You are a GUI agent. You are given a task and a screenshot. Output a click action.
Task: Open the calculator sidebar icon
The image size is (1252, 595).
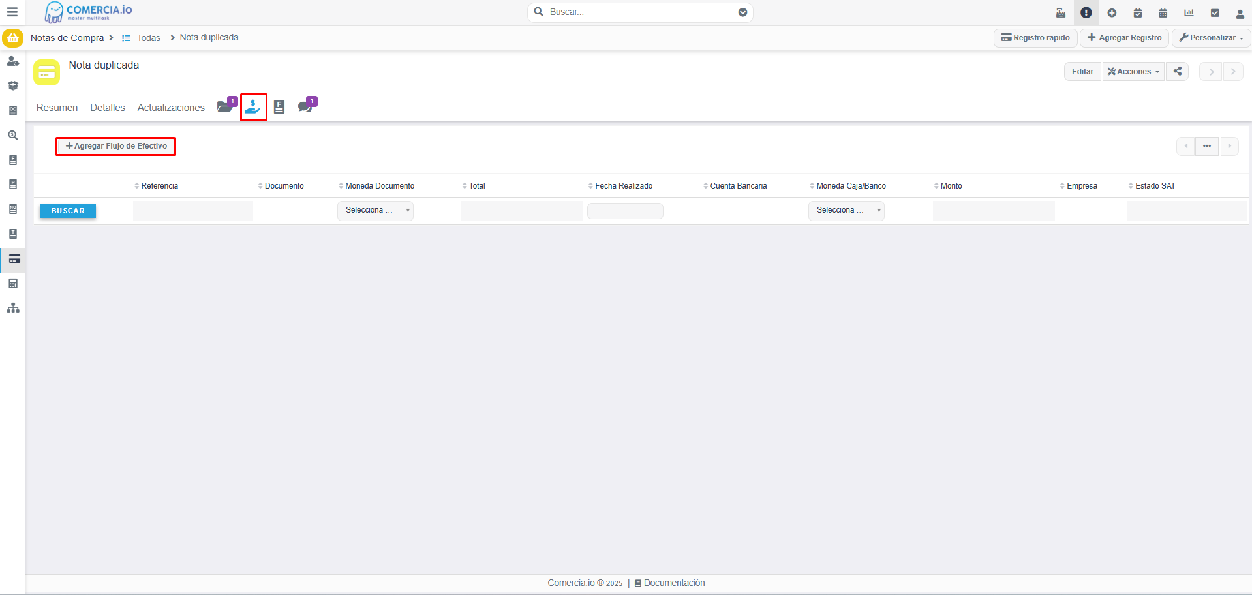12,284
